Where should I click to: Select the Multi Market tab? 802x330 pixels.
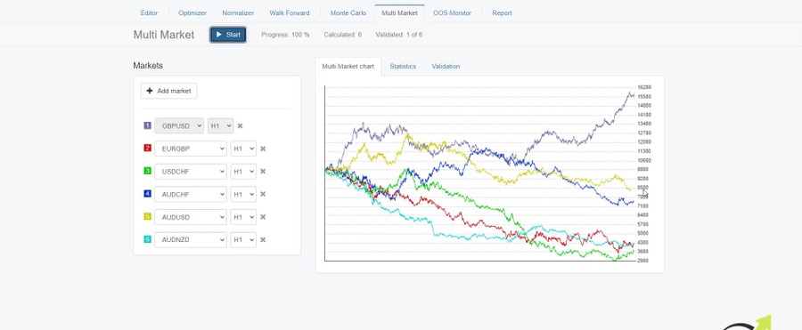tap(399, 13)
